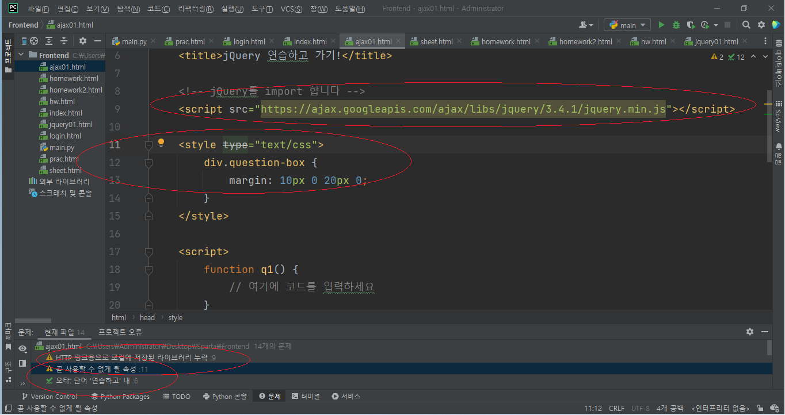Image resolution: width=785 pixels, height=415 pixels.
Task: Run the main configuration
Action: pos(661,25)
